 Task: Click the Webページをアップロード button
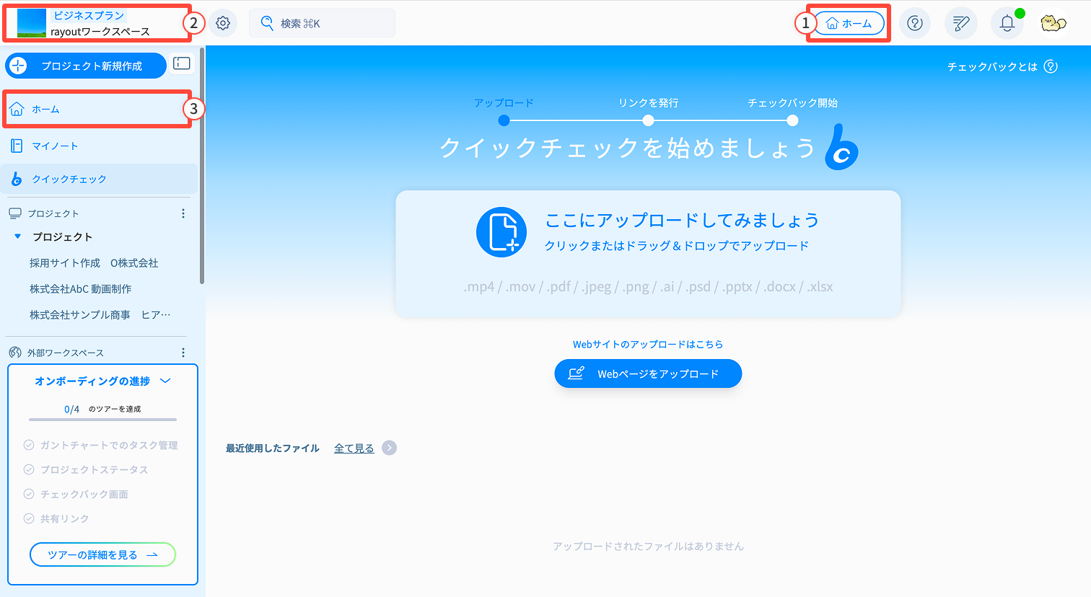648,373
